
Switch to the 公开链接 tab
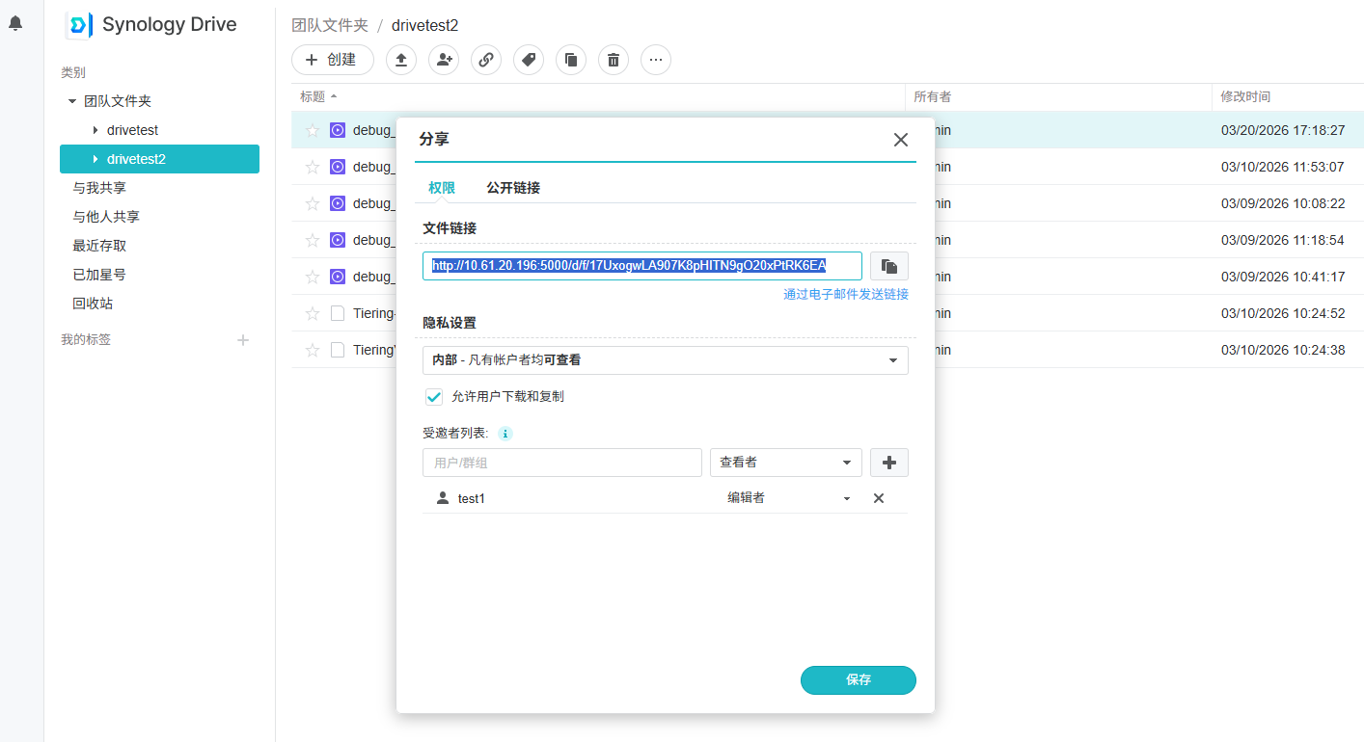click(513, 188)
